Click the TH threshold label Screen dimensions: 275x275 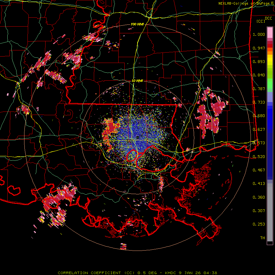click(262, 238)
